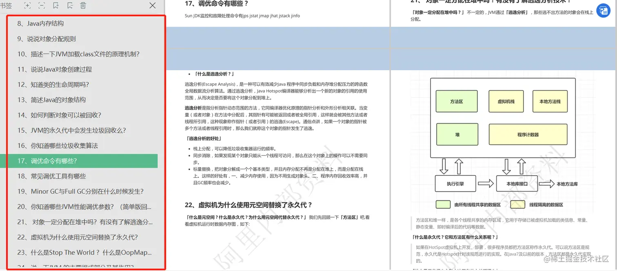
Task: Click the bold text「对象一定分配在堆中吗？」
Action: 438,12
